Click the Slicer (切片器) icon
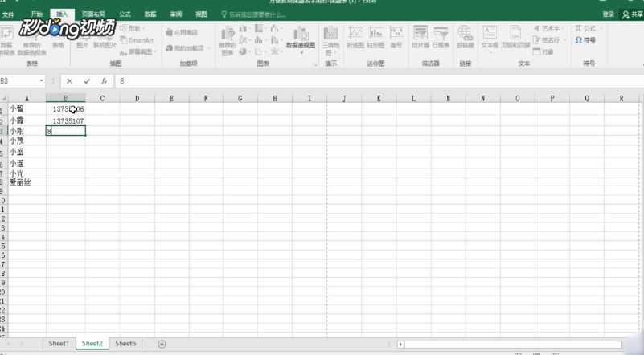This screenshot has height=355, width=644. pos(420,37)
